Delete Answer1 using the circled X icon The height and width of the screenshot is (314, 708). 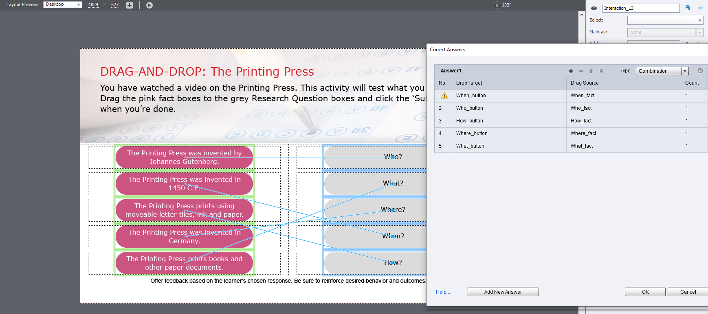click(700, 71)
